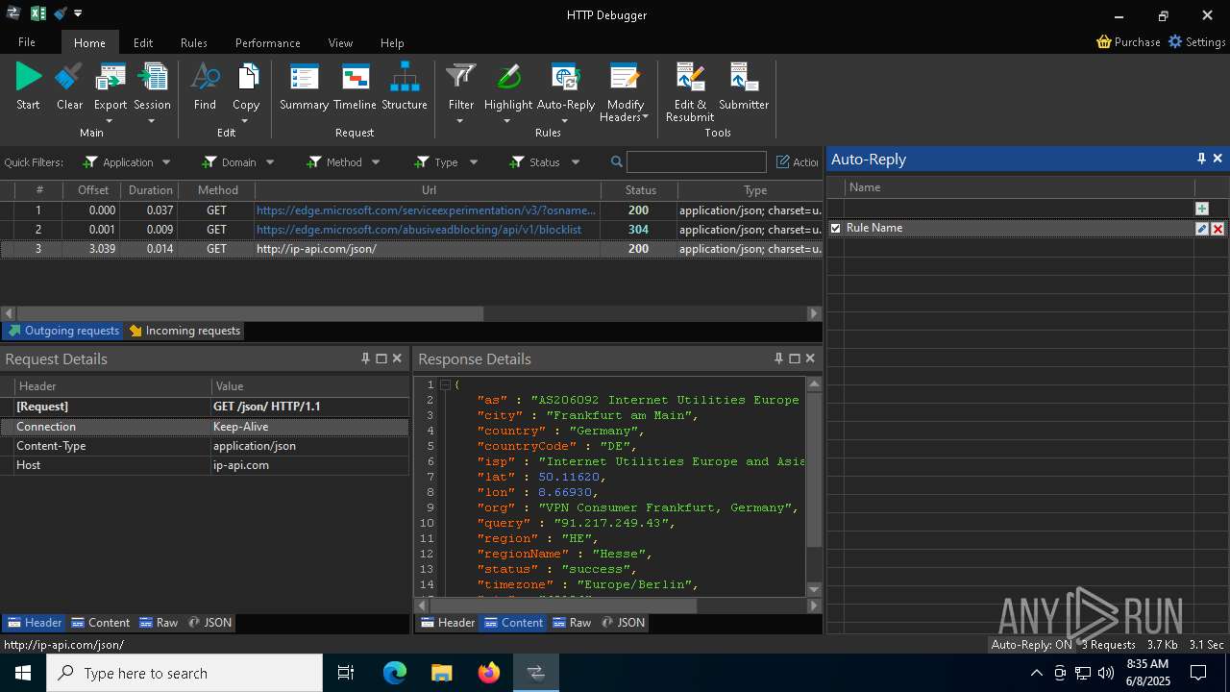1230x692 pixels.
Task: Click the quick filter search field
Action: (x=697, y=162)
